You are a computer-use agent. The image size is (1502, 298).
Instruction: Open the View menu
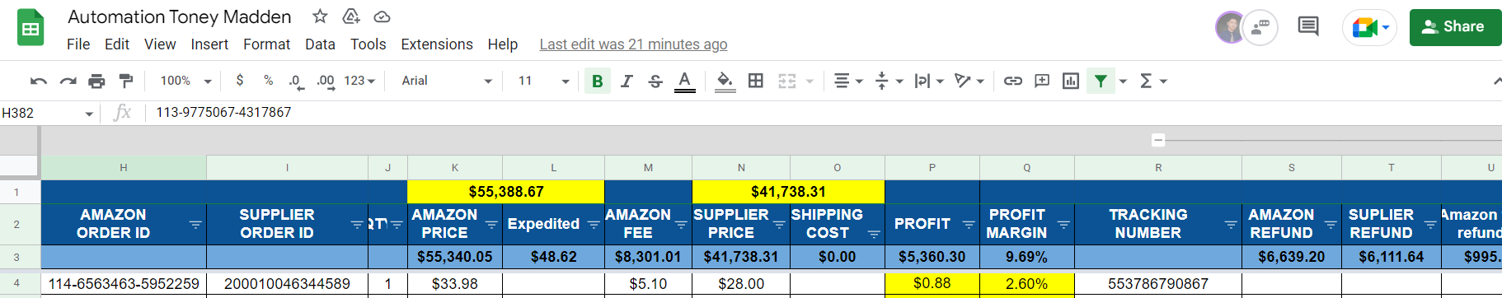(160, 44)
